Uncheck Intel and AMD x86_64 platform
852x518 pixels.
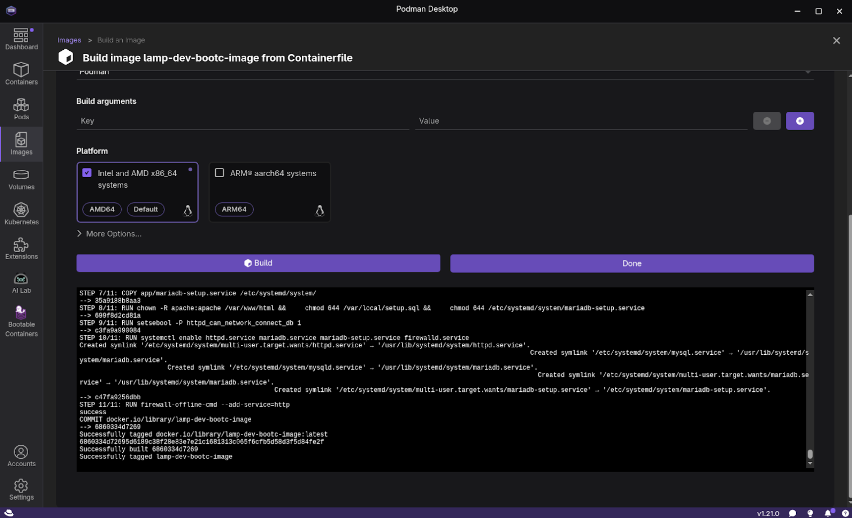(87, 173)
